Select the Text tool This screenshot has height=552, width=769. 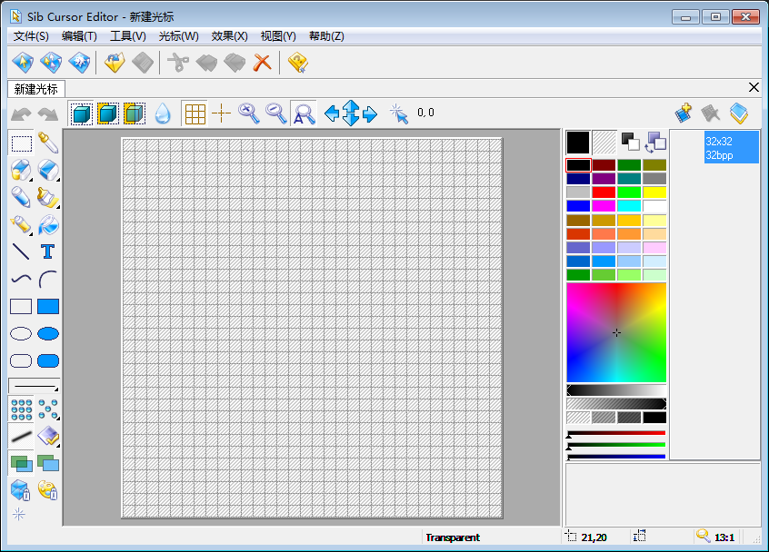[48, 251]
